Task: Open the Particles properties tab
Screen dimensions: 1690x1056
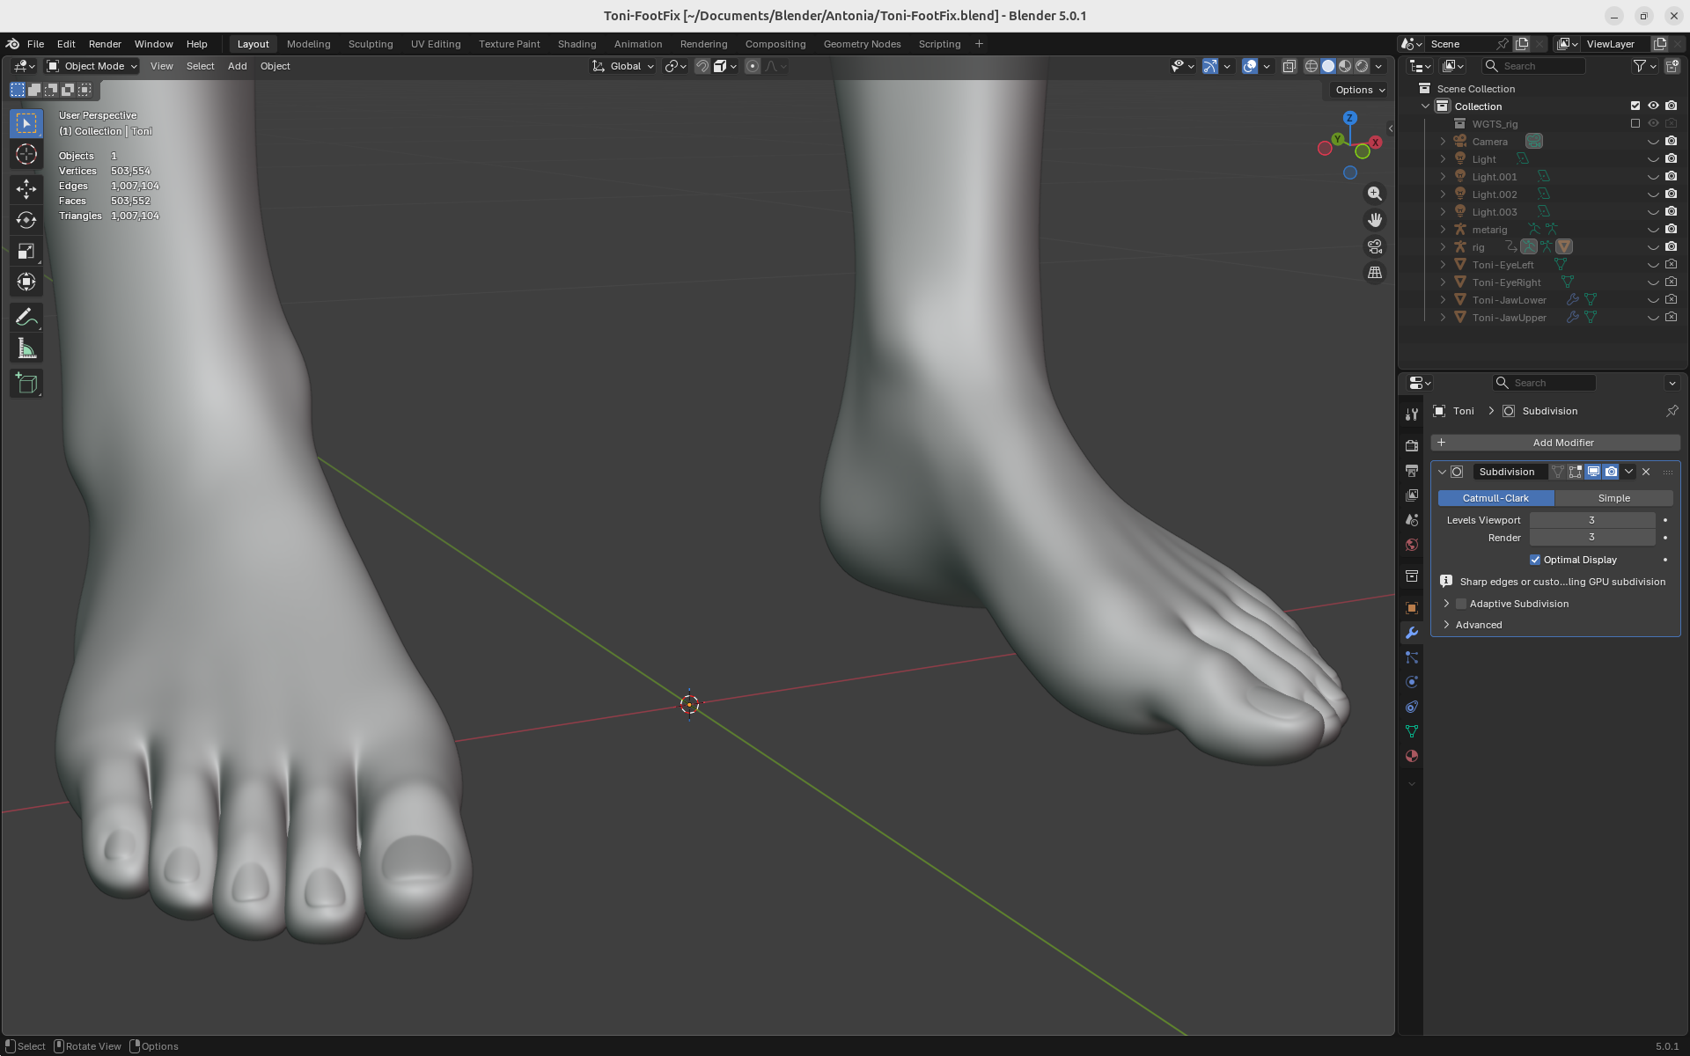Action: coord(1412,657)
